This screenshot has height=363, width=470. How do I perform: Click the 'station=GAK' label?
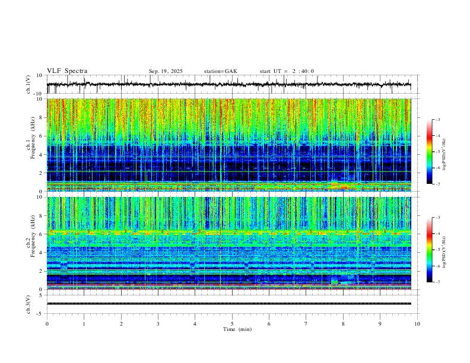(x=220, y=71)
